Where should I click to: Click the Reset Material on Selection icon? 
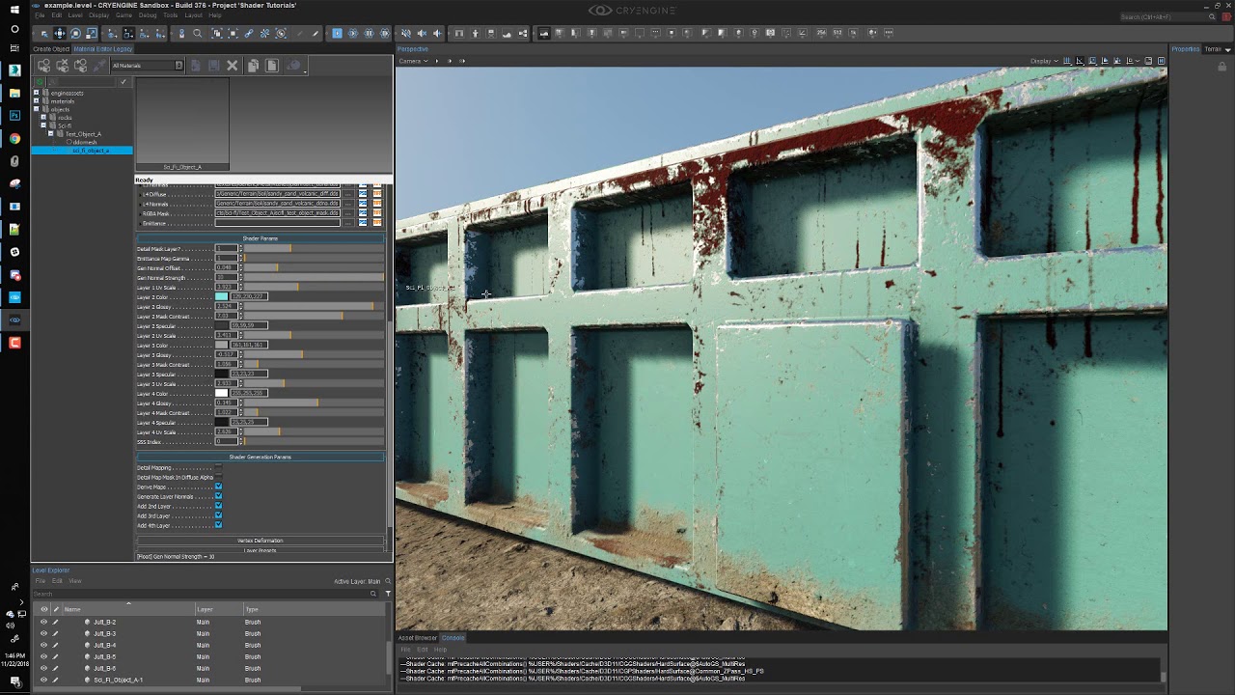(x=63, y=66)
